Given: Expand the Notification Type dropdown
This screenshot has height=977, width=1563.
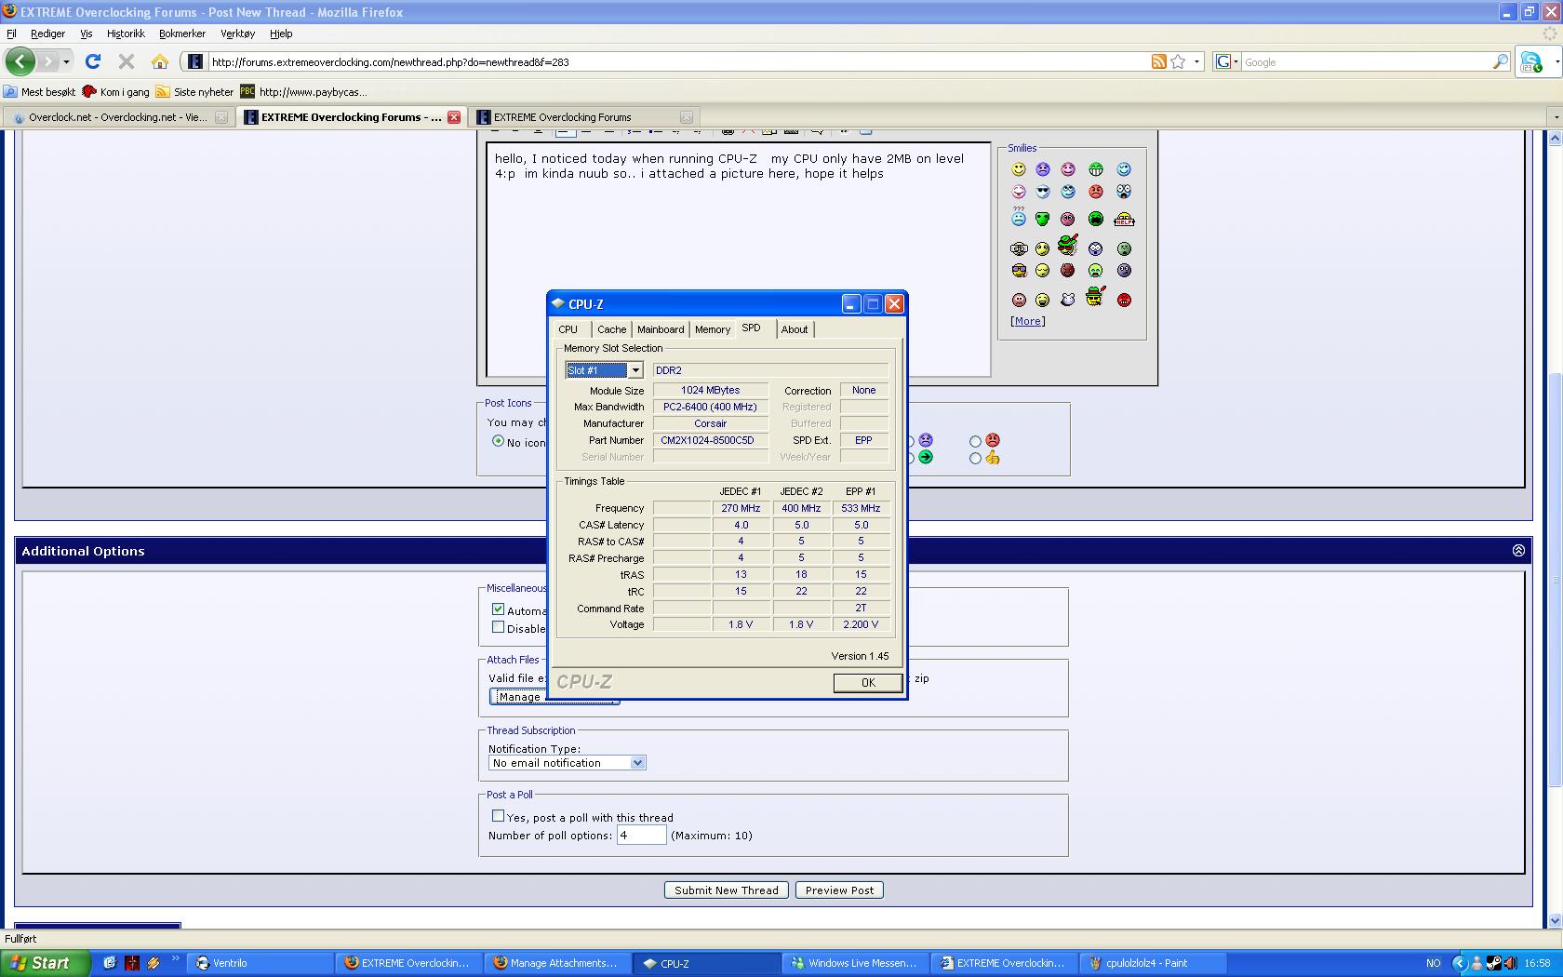Looking at the screenshot, I should [x=637, y=763].
